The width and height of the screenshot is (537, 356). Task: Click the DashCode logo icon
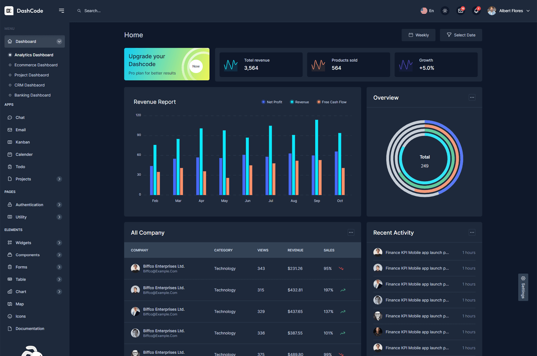(9, 11)
